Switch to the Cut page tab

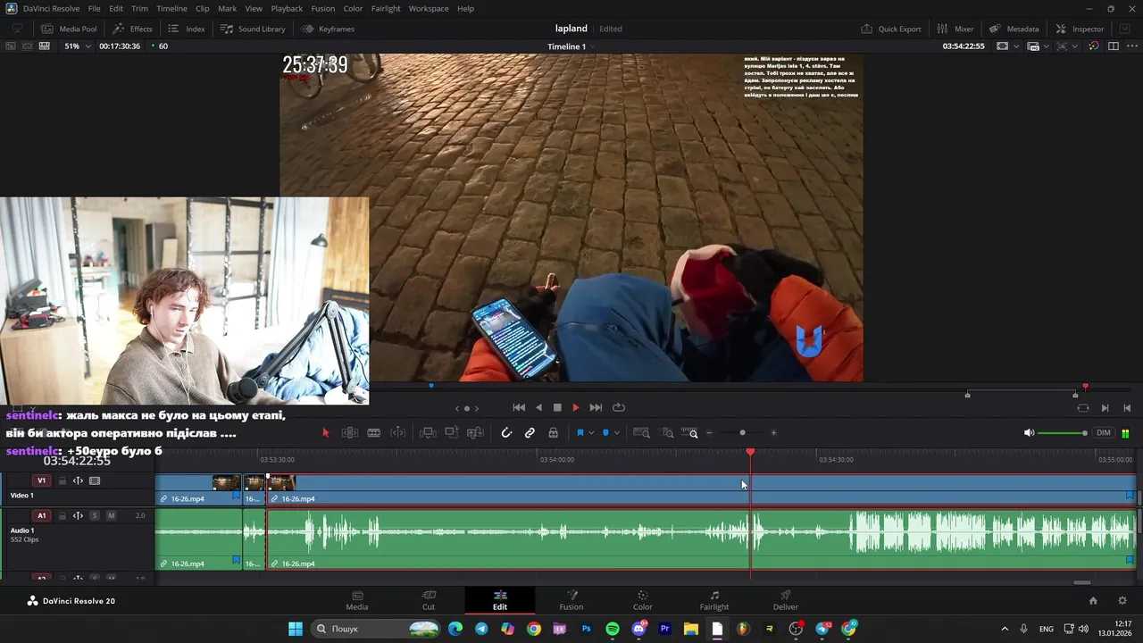click(429, 600)
